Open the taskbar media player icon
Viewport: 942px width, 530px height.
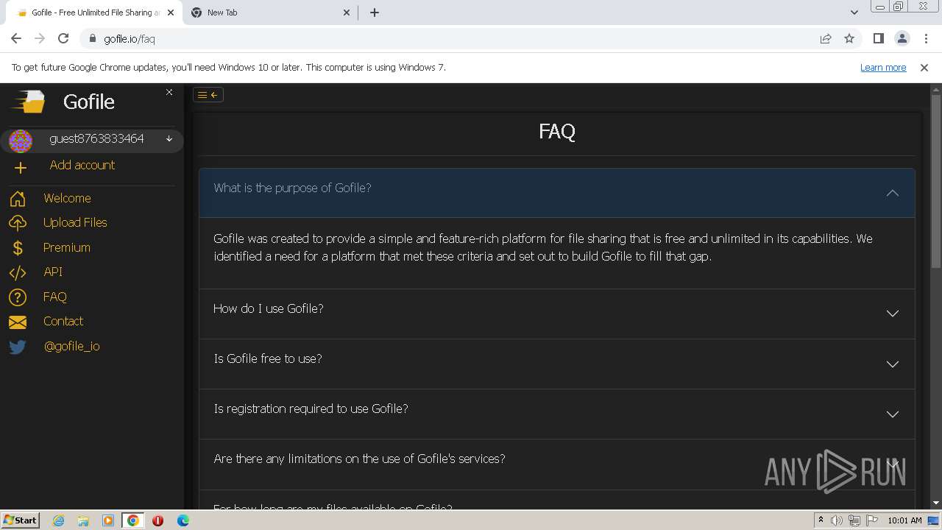click(108, 520)
